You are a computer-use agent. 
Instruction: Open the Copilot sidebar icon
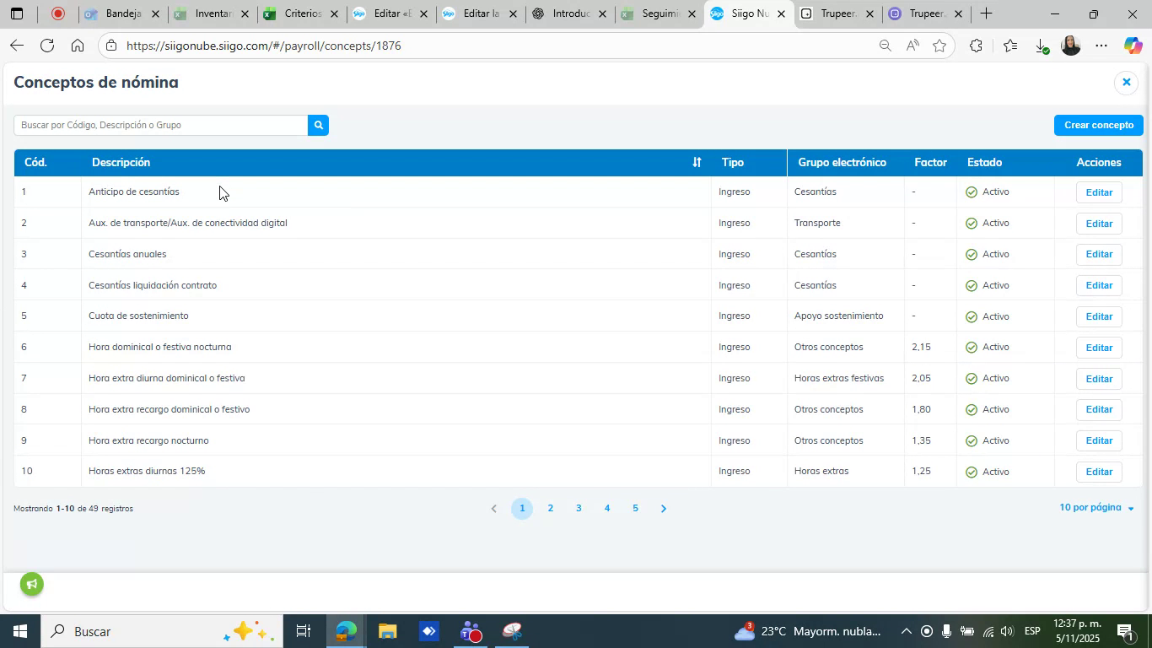tap(1133, 46)
